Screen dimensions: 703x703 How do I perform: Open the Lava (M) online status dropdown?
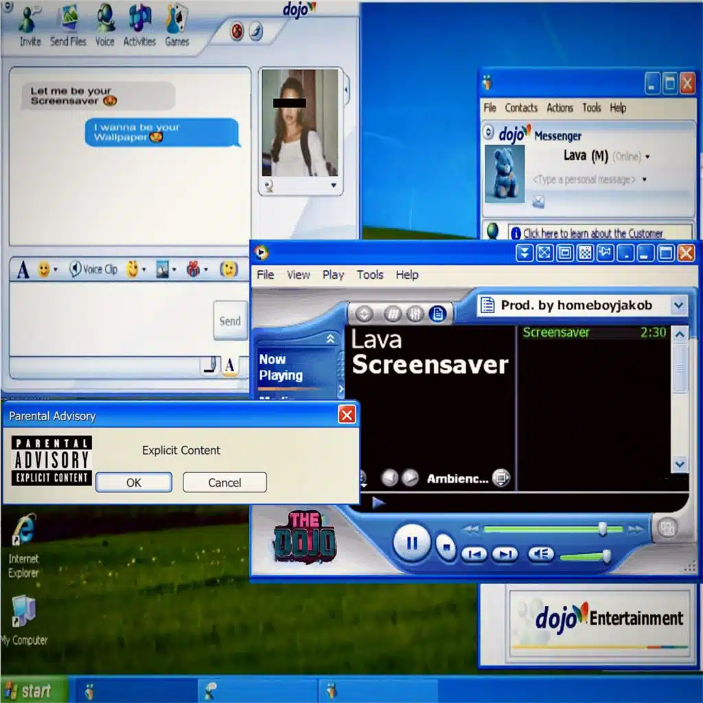pyautogui.click(x=647, y=157)
